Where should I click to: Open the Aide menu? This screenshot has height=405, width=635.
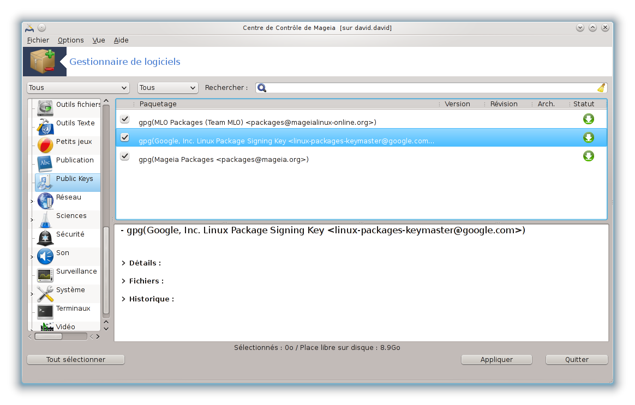click(x=121, y=40)
